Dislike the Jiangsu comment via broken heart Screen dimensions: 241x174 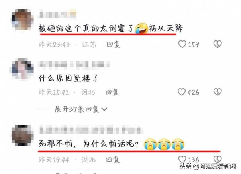(x=217, y=44)
